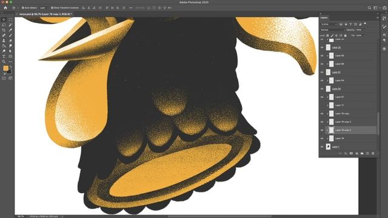Toggle visibility of Layer 31
This screenshot has width=388, height=218.
pyautogui.click(x=322, y=72)
